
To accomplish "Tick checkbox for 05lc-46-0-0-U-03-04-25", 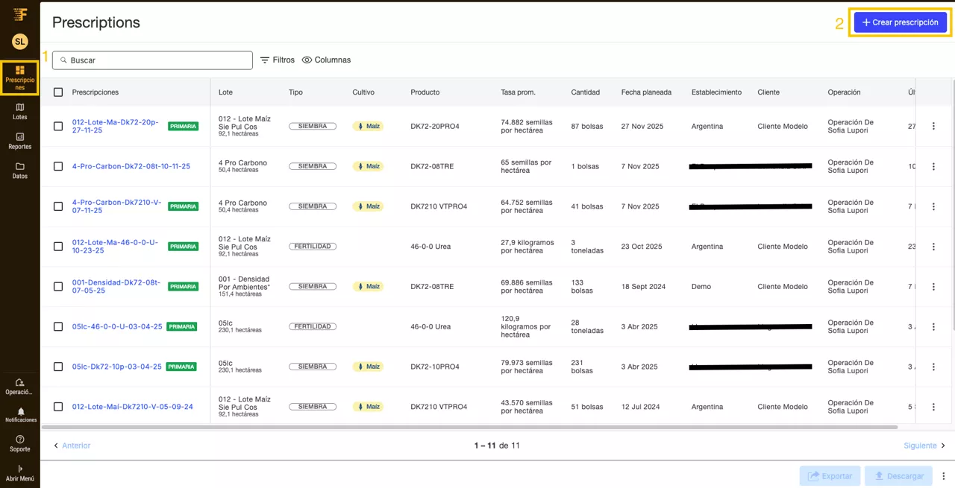I will (x=58, y=326).
